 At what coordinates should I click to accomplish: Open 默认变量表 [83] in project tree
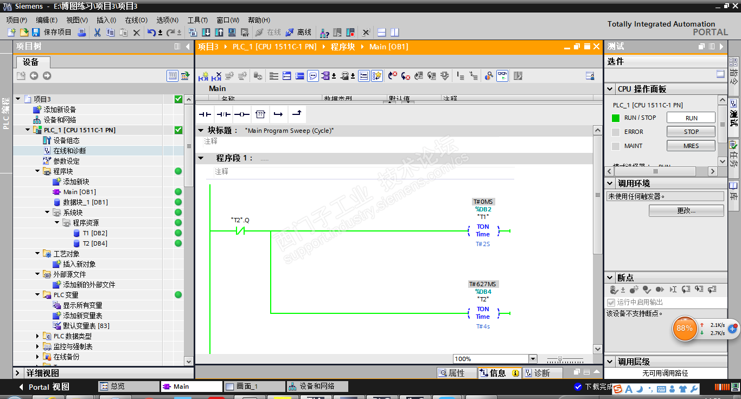click(x=86, y=326)
